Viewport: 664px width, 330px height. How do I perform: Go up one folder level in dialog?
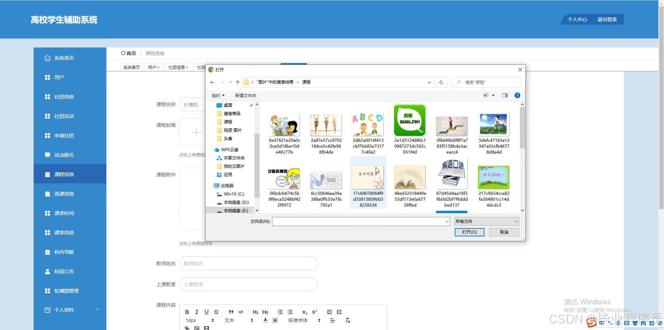[238, 82]
